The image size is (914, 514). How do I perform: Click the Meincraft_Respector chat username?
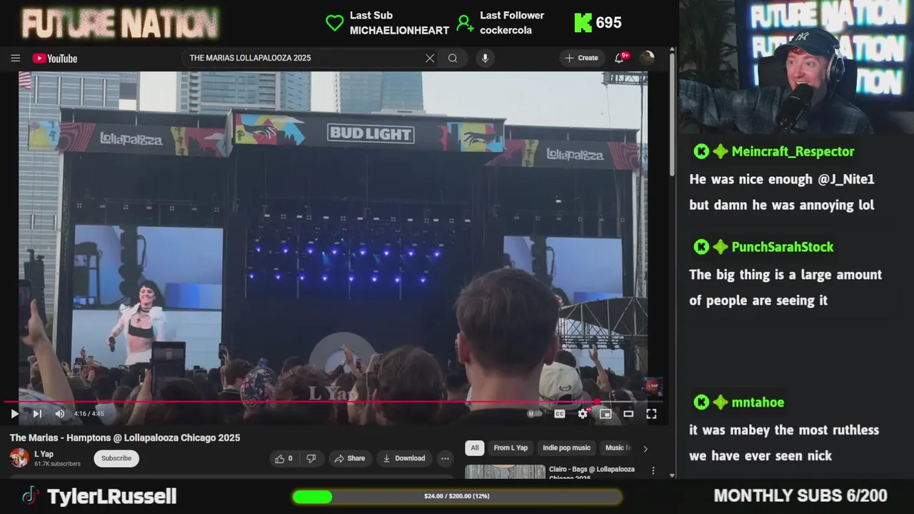793,151
